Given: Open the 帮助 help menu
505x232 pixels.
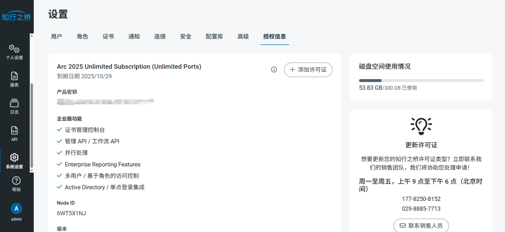Looking at the screenshot, I should (16, 184).
